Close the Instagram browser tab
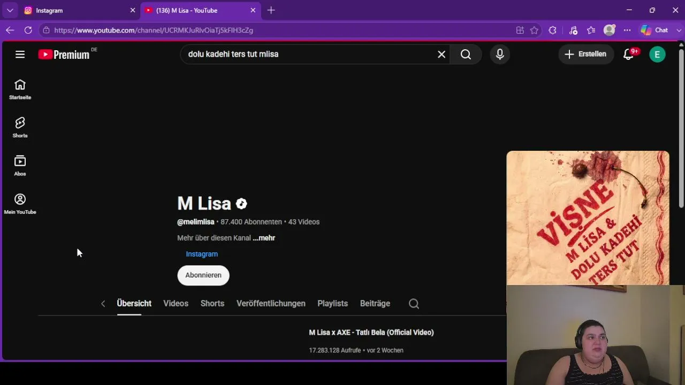Viewport: 685px width, 385px height. (x=133, y=10)
